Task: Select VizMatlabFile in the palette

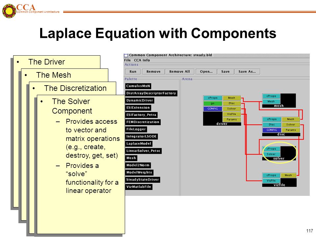Action: tap(139, 187)
